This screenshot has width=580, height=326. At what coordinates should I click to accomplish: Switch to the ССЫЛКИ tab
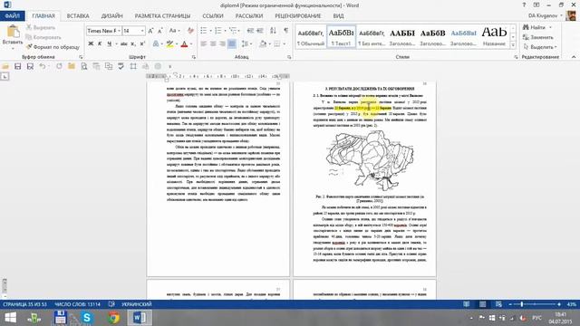click(213, 16)
